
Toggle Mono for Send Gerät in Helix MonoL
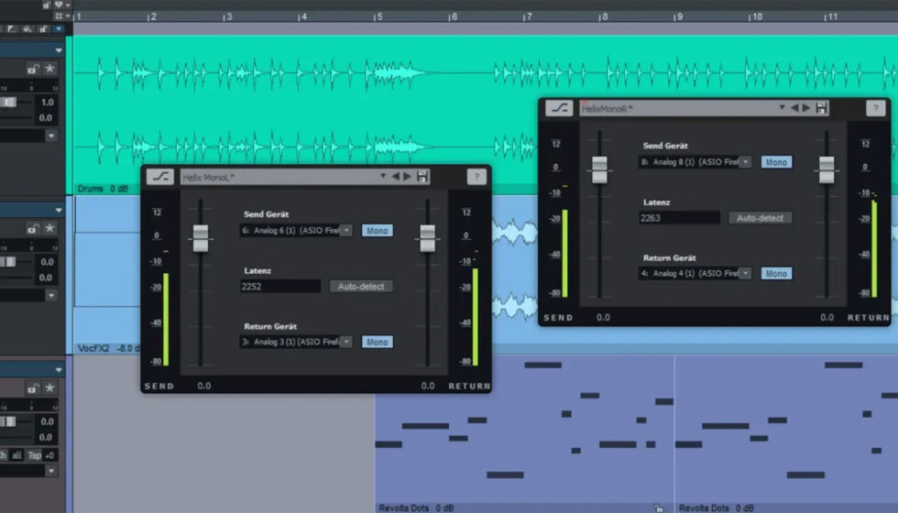click(377, 231)
